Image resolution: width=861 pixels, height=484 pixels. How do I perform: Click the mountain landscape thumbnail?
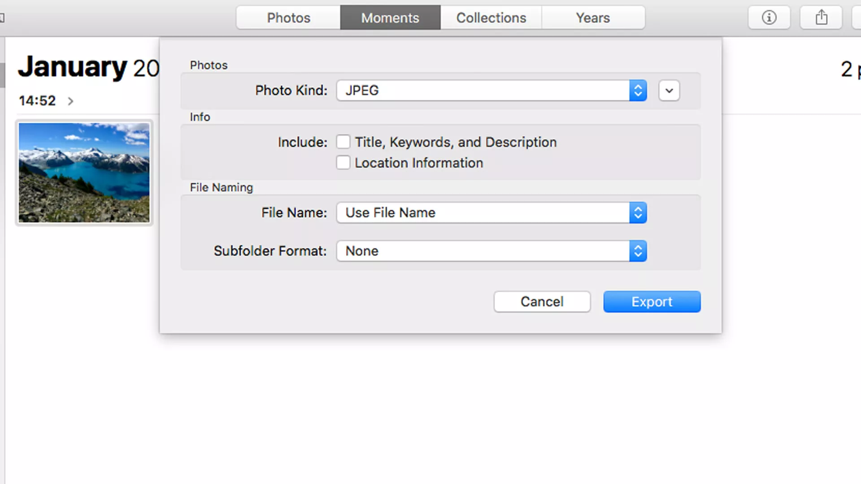coord(85,172)
